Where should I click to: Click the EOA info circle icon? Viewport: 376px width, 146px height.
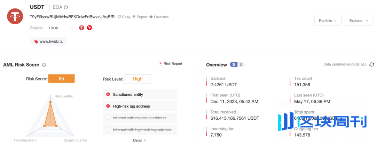click(66, 7)
